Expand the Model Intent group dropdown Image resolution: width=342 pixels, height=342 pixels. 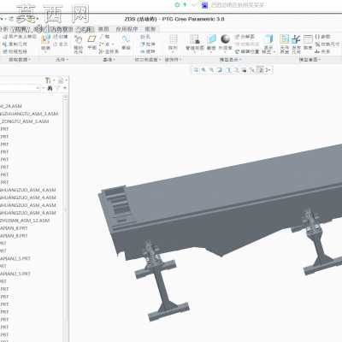[x=310, y=59]
